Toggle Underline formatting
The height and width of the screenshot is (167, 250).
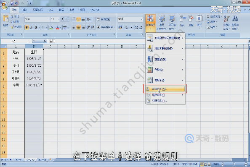[36, 28]
